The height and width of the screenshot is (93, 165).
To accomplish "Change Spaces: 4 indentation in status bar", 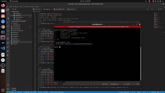I will point(139,92).
